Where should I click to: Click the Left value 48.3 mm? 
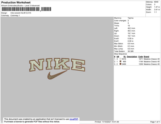(131, 28)
